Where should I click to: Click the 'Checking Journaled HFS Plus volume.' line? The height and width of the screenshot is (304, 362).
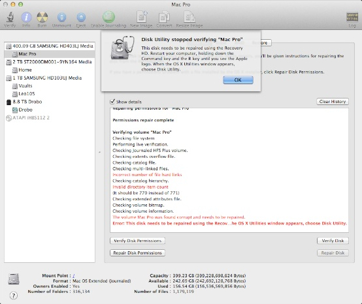[150, 151]
